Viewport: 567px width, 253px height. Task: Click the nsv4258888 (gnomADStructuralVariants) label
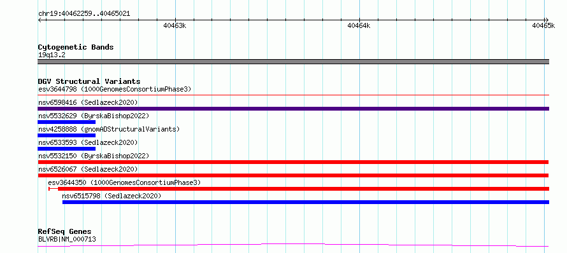pyautogui.click(x=109, y=129)
